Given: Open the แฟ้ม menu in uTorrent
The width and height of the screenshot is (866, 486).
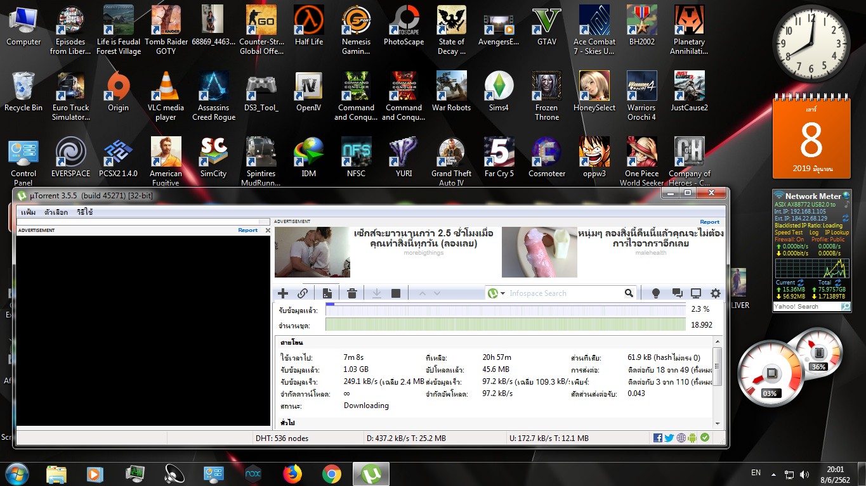Looking at the screenshot, I should tap(29, 212).
